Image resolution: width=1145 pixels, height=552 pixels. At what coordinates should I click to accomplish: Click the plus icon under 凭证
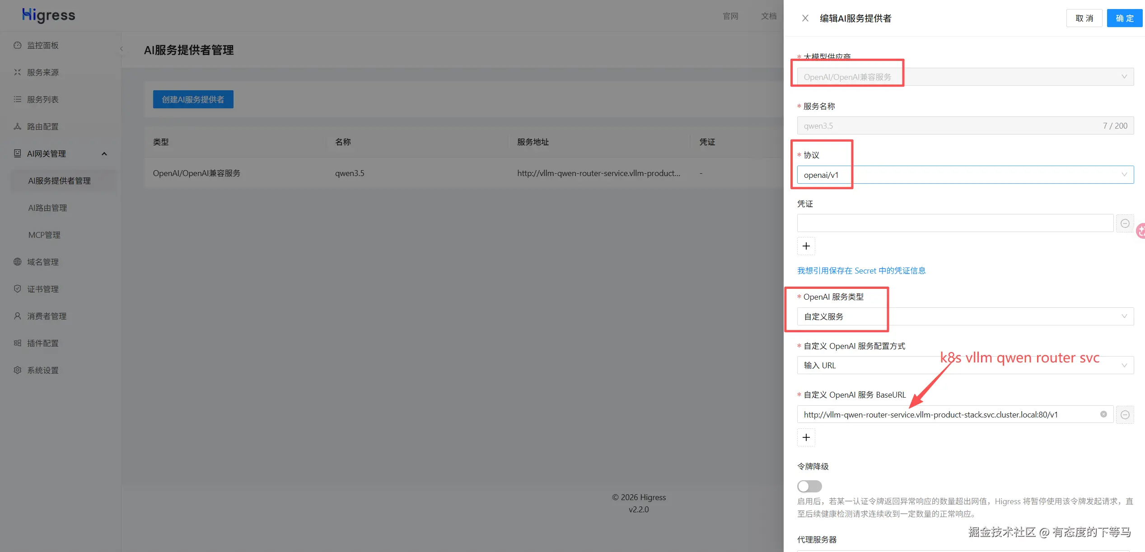click(x=806, y=246)
